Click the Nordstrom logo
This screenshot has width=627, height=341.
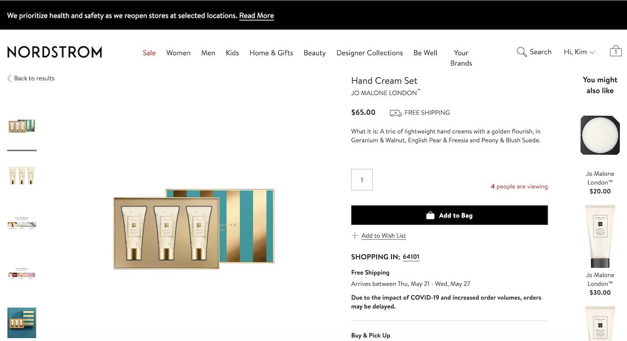[x=55, y=52]
